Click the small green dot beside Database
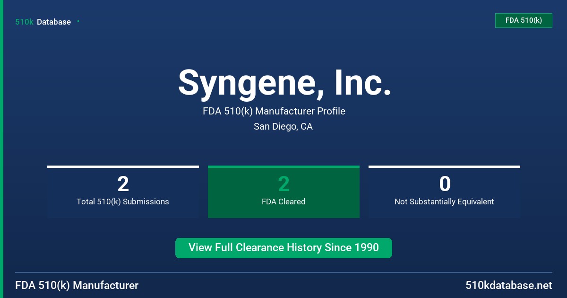Viewport: 567px width, 298px height. tap(78, 21)
